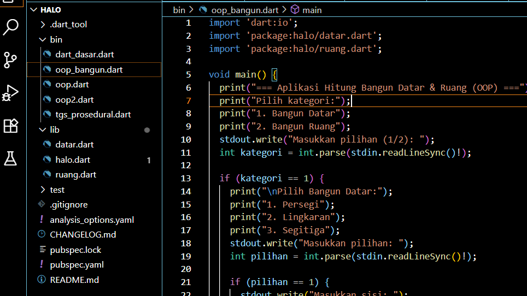
Task: Open the Extensions view
Action: click(x=11, y=126)
